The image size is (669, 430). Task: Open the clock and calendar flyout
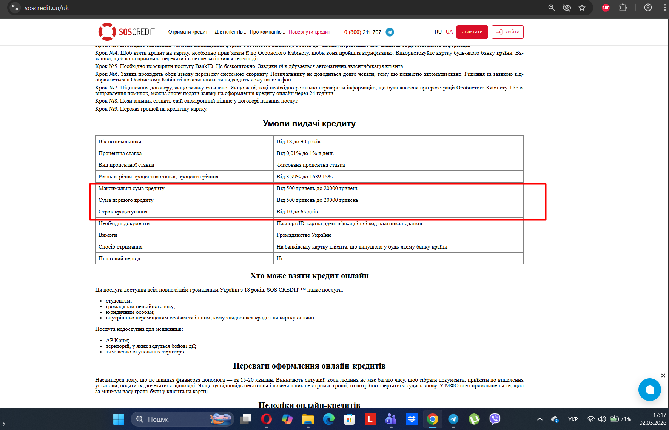tap(653, 419)
